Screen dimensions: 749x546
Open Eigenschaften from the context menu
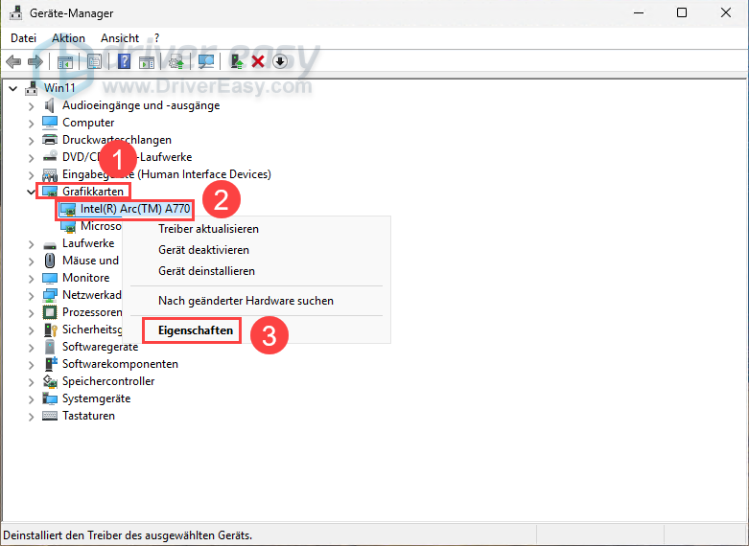pyautogui.click(x=196, y=330)
